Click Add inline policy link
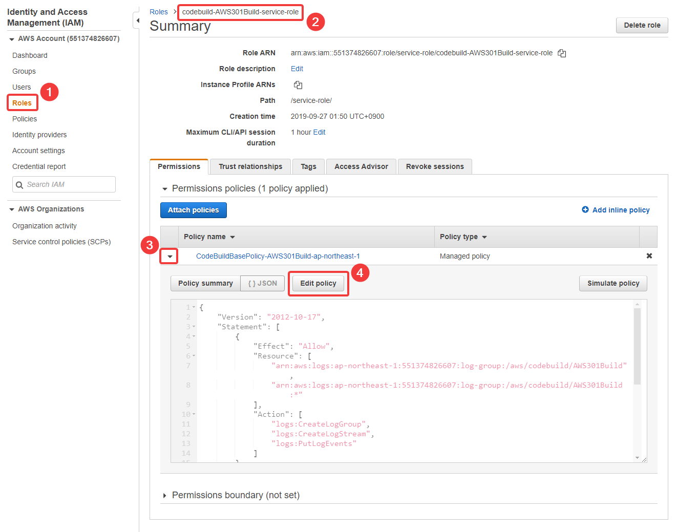This screenshot has height=532, width=677. pos(621,210)
